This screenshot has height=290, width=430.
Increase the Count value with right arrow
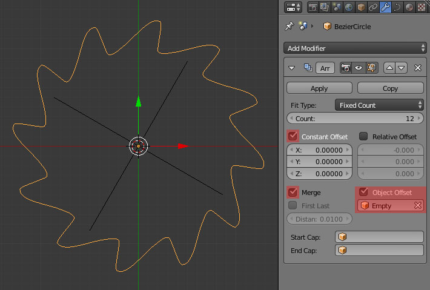(419, 119)
